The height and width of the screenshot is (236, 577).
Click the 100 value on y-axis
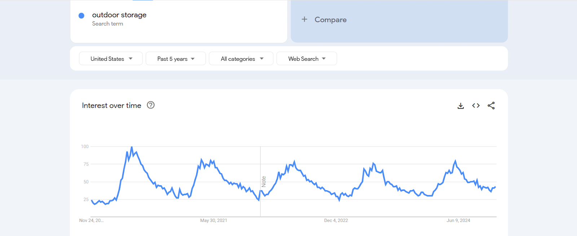point(85,147)
